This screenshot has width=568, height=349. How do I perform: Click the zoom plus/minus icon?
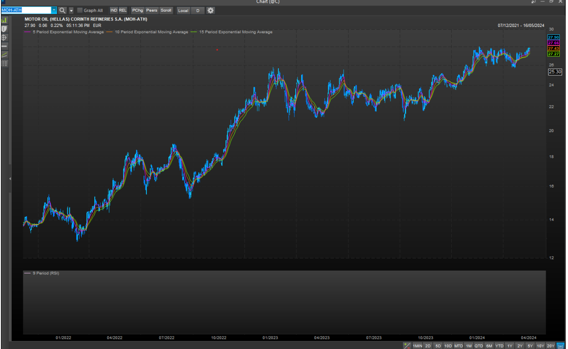click(x=407, y=346)
